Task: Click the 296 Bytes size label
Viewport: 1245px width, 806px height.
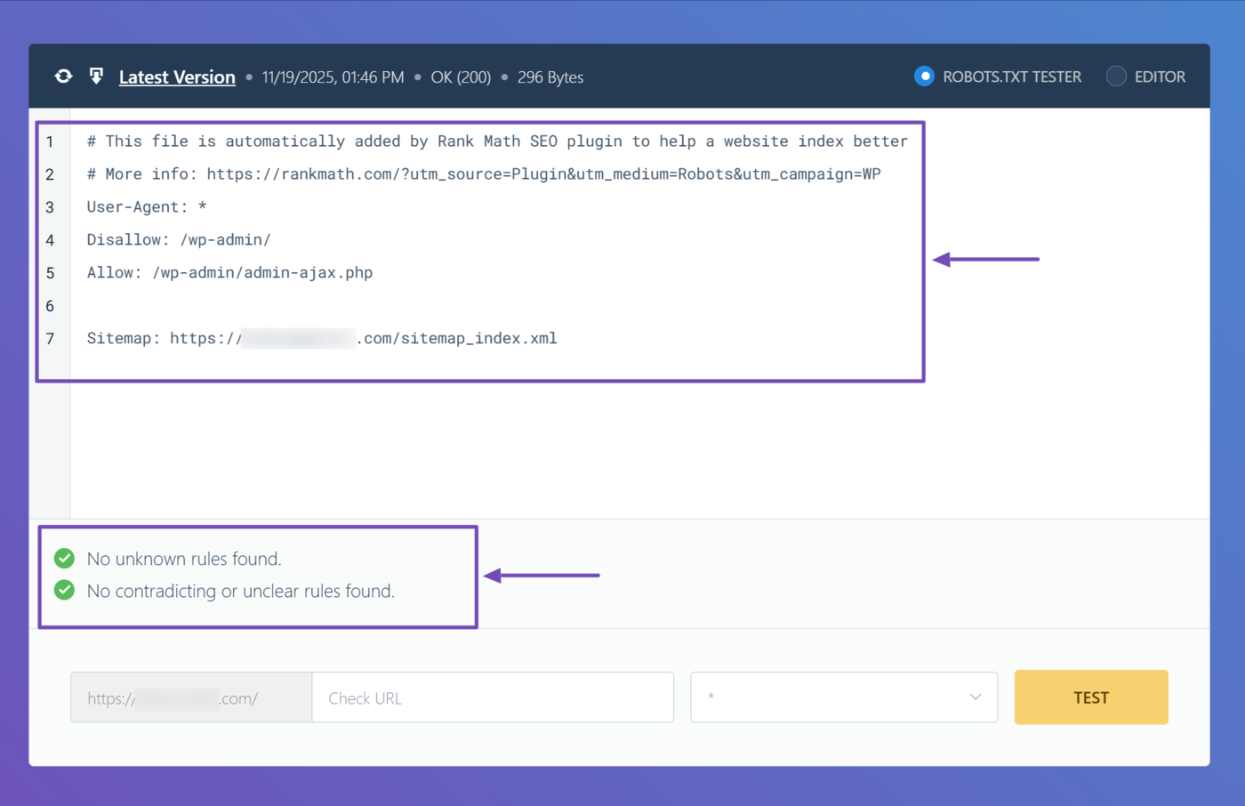Action: coord(550,77)
